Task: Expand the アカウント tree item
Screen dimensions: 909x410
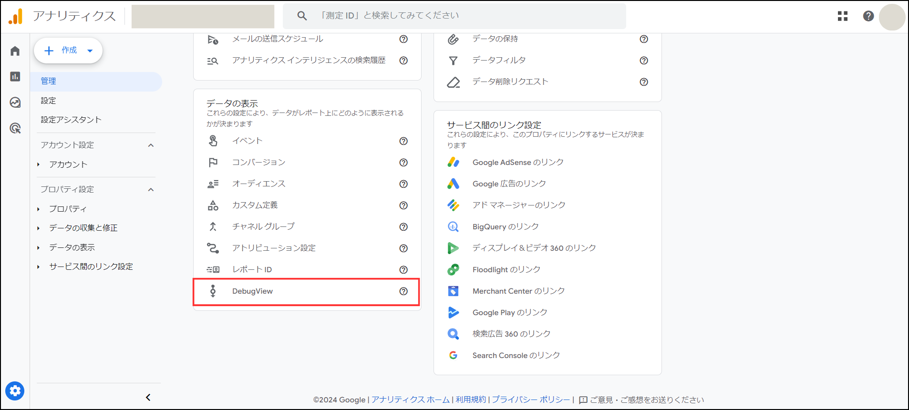Action: (x=38, y=164)
